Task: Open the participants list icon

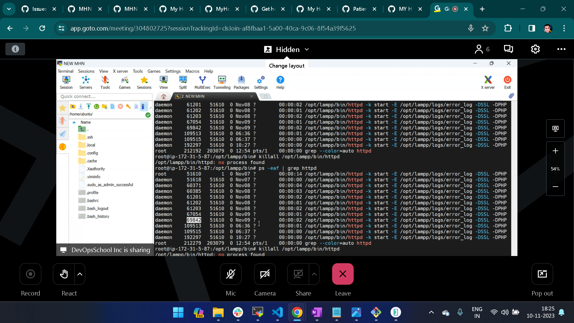Action: click(x=482, y=49)
